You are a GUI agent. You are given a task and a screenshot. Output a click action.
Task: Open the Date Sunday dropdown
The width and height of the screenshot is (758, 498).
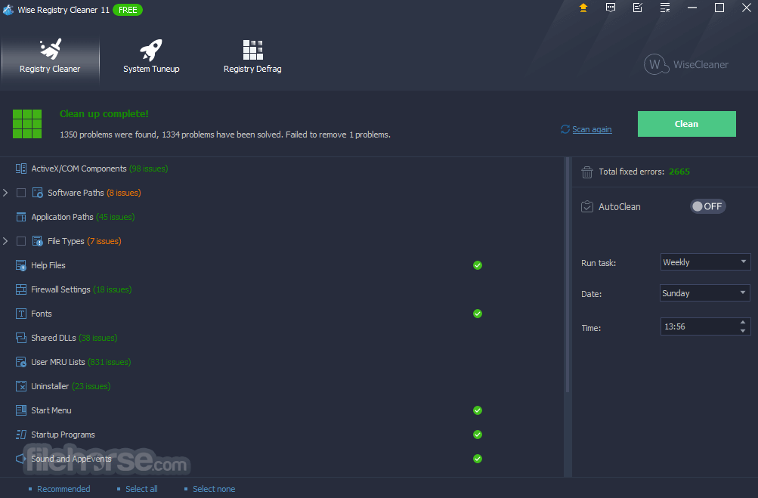(705, 293)
